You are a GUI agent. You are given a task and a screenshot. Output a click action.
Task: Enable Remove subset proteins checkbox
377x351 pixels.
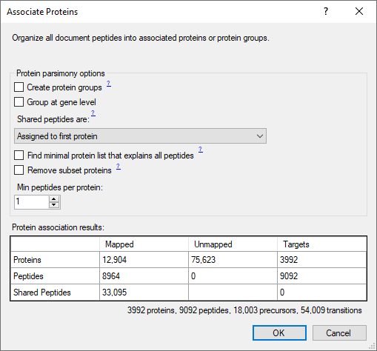[x=19, y=170]
